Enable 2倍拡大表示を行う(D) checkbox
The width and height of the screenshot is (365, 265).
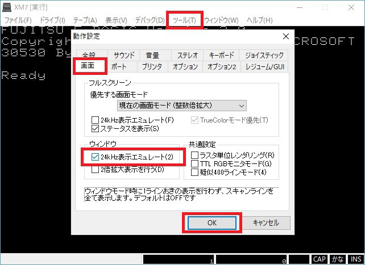(x=128, y=170)
